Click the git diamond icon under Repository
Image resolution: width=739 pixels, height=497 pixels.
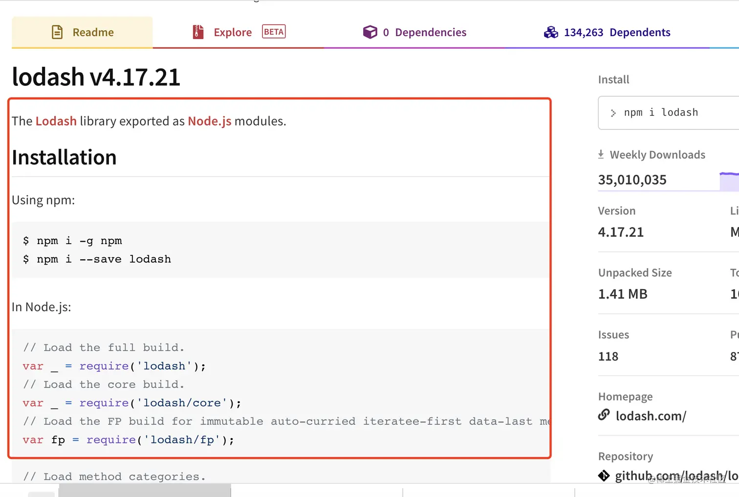(604, 476)
